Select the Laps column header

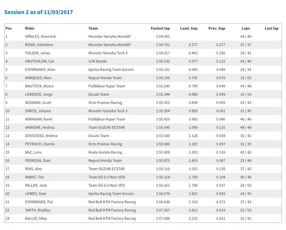click(x=246, y=28)
